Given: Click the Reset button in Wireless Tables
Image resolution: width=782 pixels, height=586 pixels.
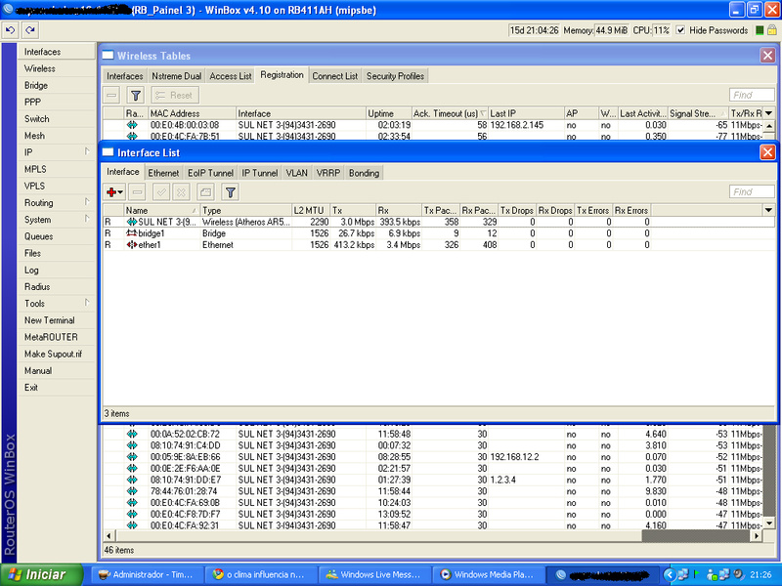Looking at the screenshot, I should (174, 96).
